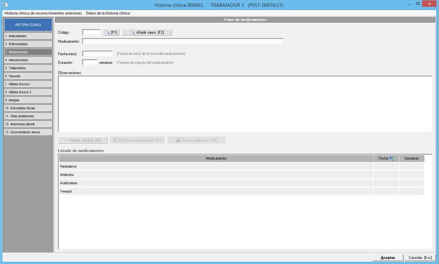Screen dimensions: 439x264
Task: Open 13. Documentación anexa section
Action: tap(28, 132)
